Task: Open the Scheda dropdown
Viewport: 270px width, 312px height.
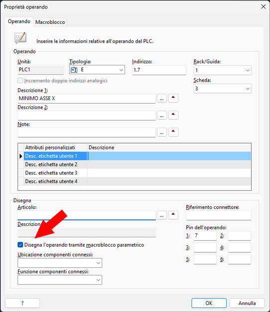Action: coord(223,89)
